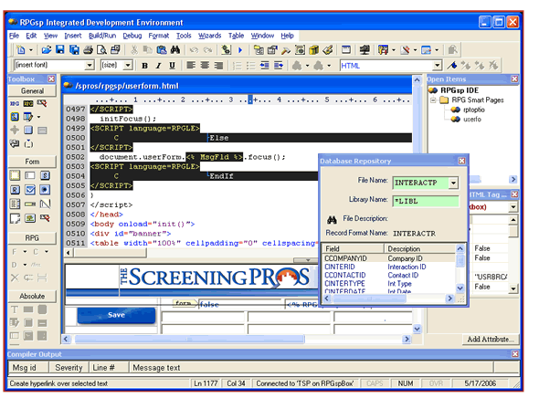Click the Save diskette icon in toolbar
Viewport: 539px width, 419px height.
(60, 50)
